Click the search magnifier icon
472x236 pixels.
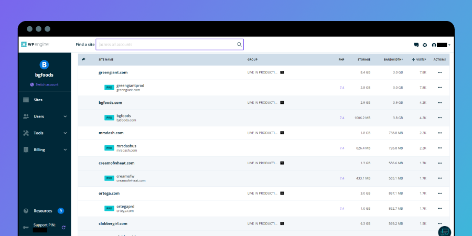coord(239,45)
